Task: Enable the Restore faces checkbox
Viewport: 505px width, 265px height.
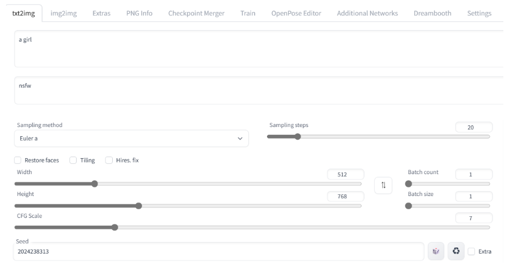Action: 18,160
